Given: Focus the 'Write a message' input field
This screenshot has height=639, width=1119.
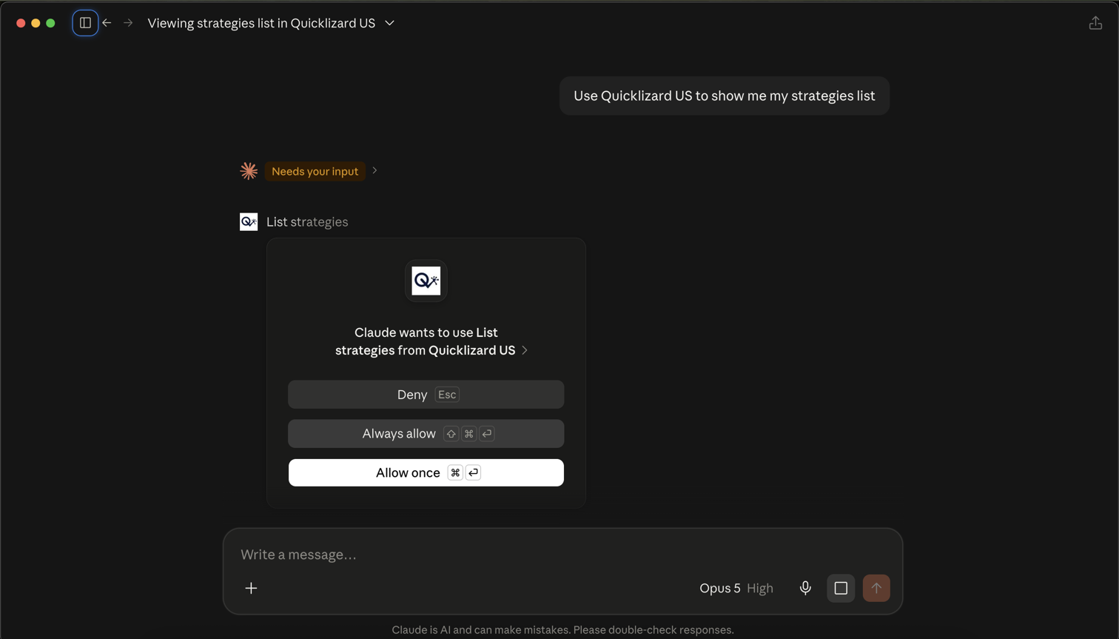Looking at the screenshot, I should pyautogui.click(x=562, y=555).
